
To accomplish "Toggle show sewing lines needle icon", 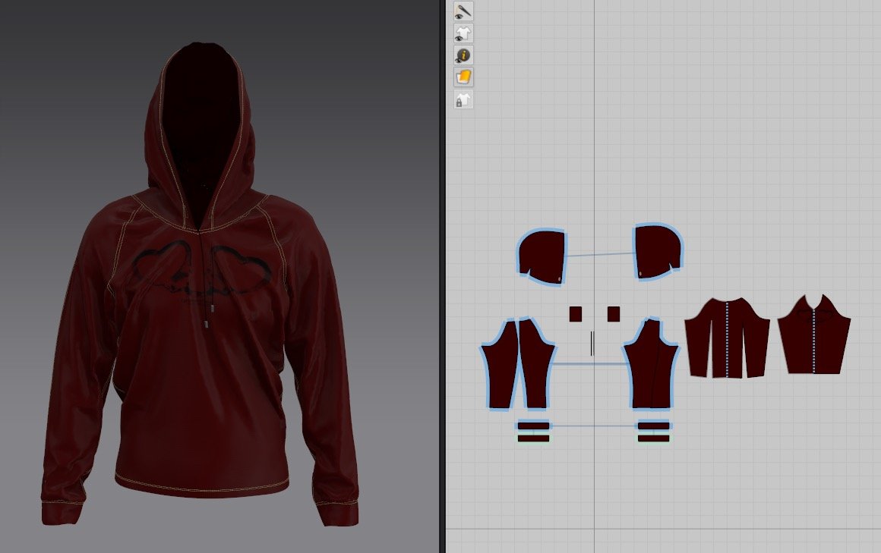I will pyautogui.click(x=463, y=11).
